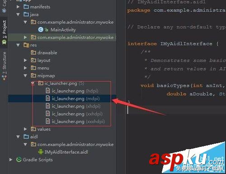
Task: Select the layout folder label
Action: tap(44, 61)
